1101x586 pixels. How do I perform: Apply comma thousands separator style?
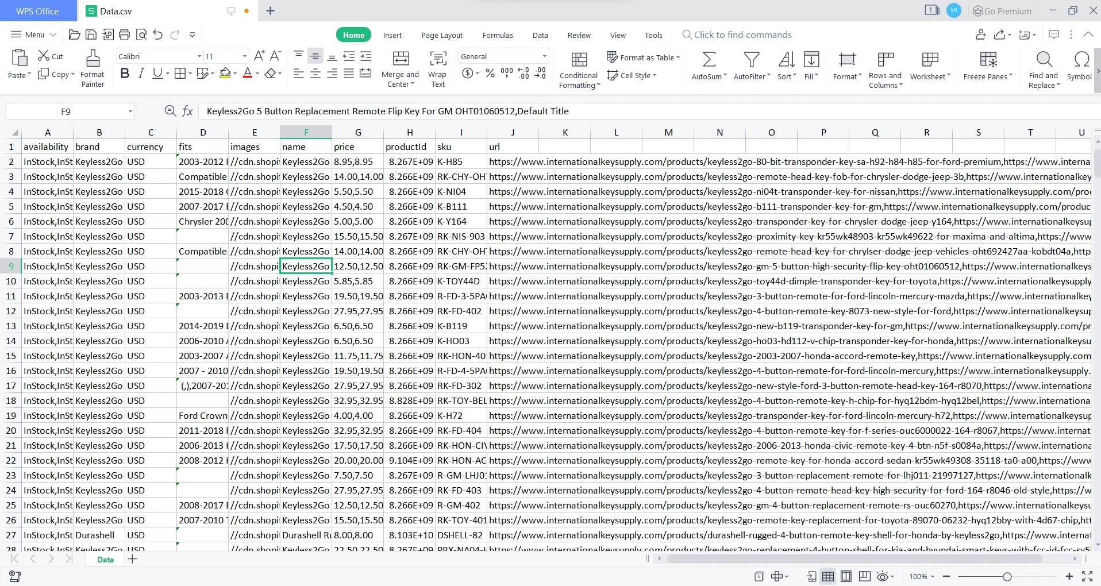[x=507, y=73]
